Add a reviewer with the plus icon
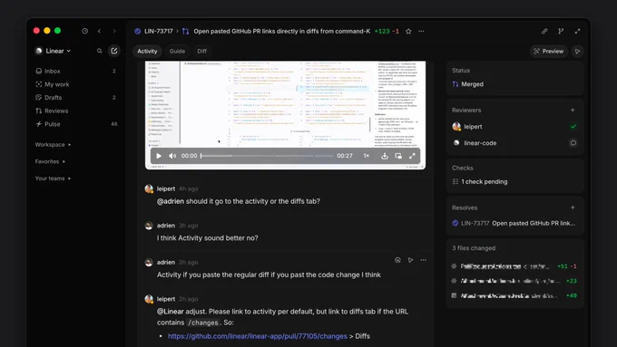The width and height of the screenshot is (617, 347). point(573,110)
